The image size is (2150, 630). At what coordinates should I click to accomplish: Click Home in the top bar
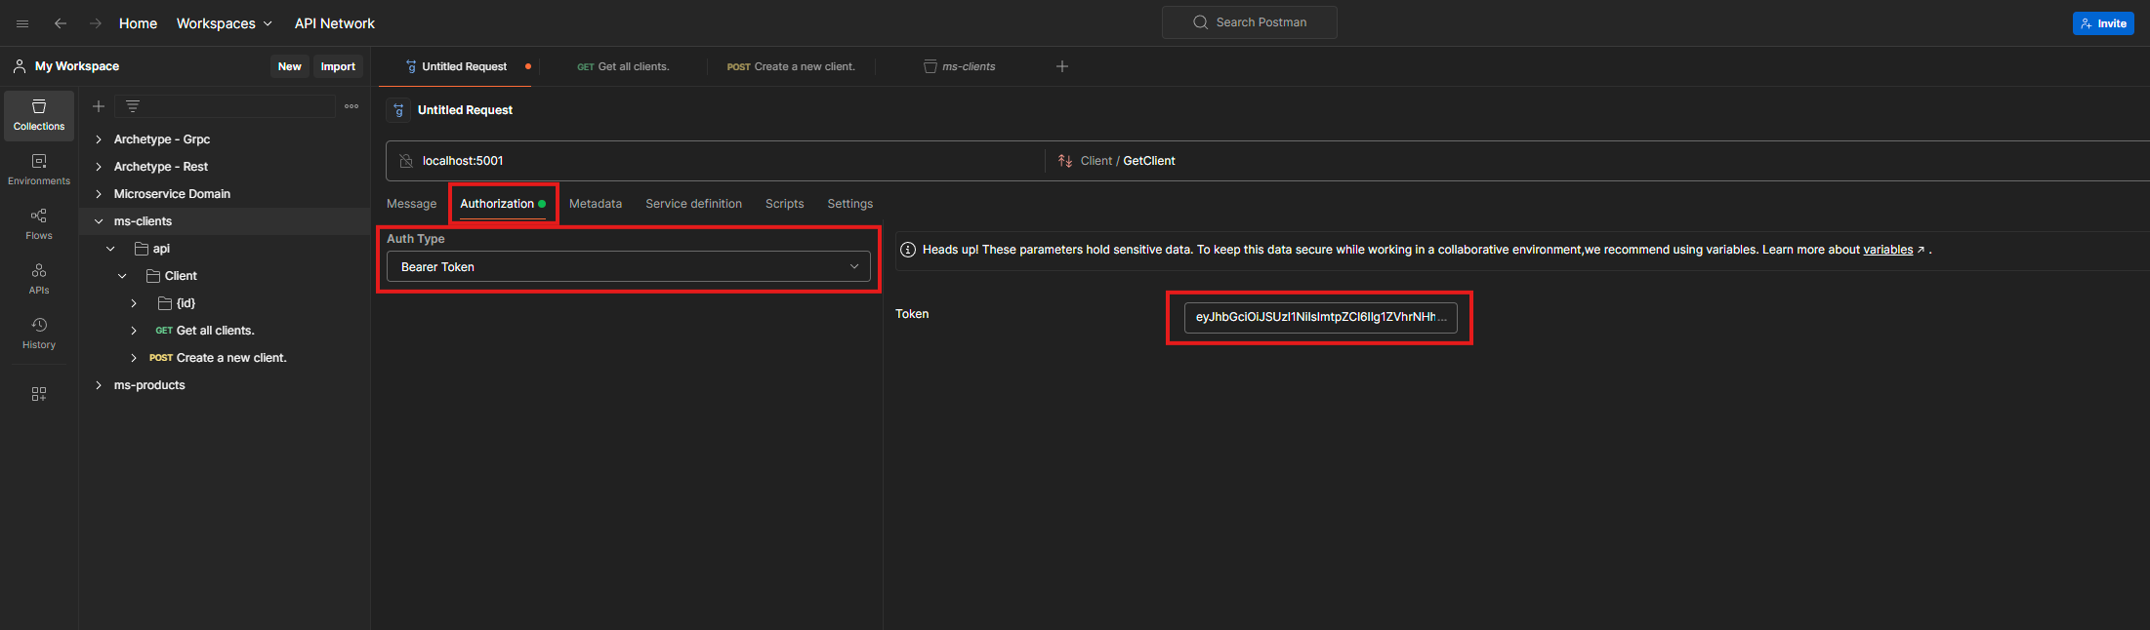(x=138, y=23)
